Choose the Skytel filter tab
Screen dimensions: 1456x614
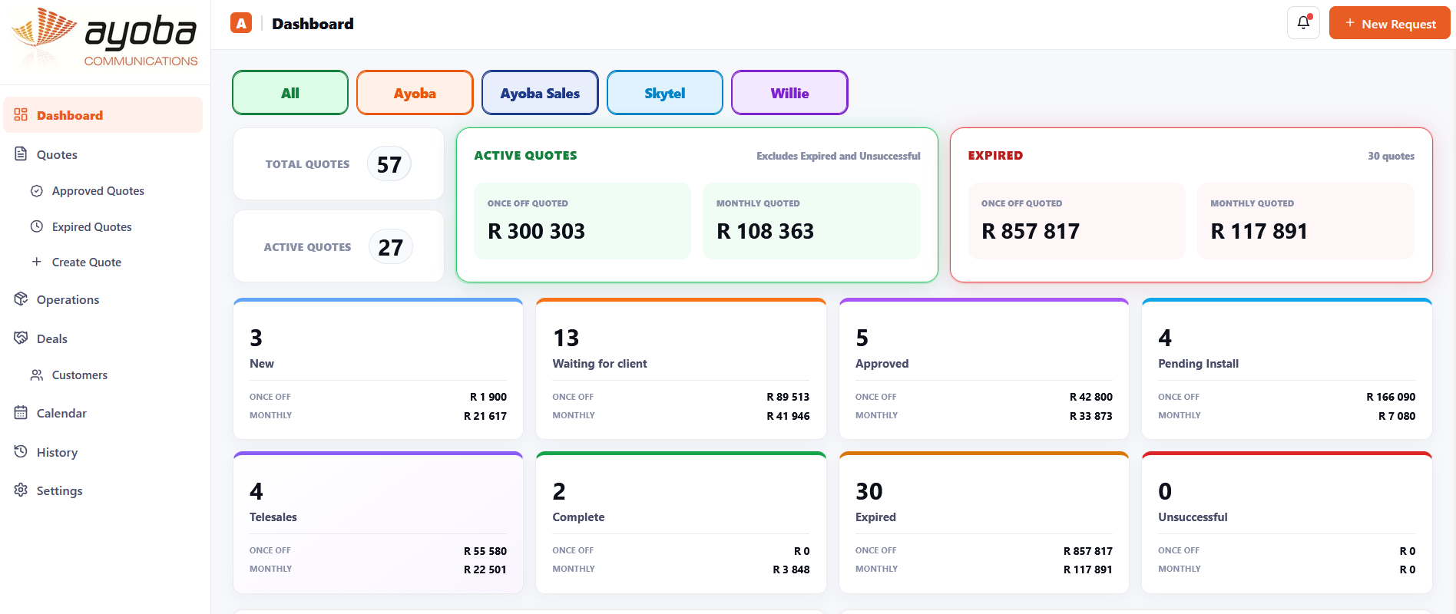[665, 93]
